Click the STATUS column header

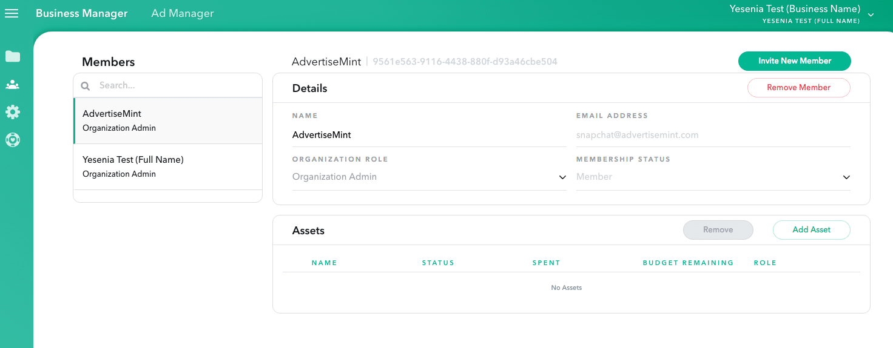click(x=438, y=263)
